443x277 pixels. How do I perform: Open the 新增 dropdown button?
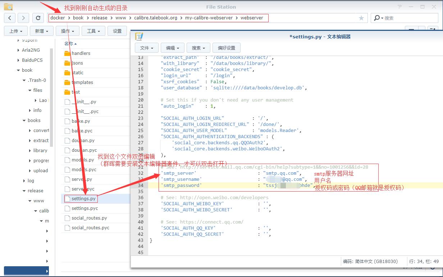(x=41, y=31)
